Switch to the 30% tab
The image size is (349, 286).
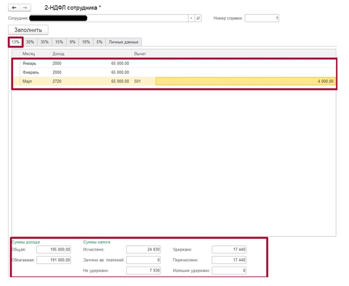click(30, 42)
